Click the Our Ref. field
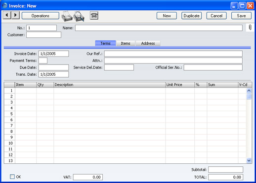The image size is (256, 183). 173,54
